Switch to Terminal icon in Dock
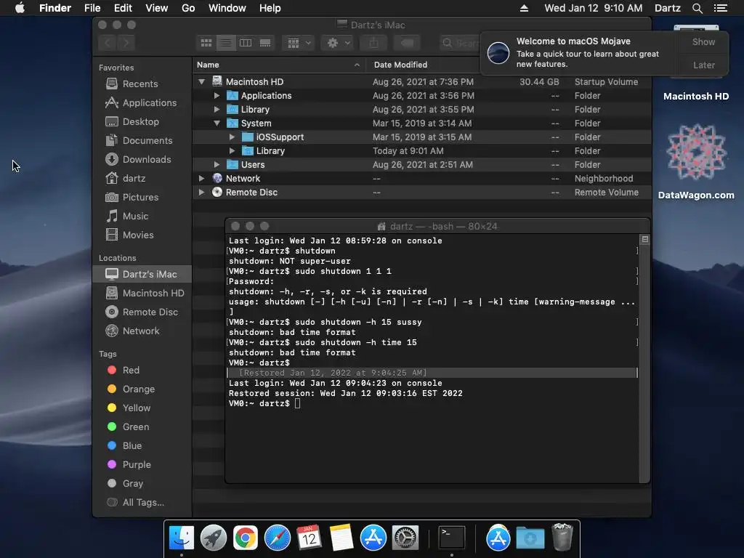Image resolution: width=744 pixels, height=558 pixels. tap(452, 538)
